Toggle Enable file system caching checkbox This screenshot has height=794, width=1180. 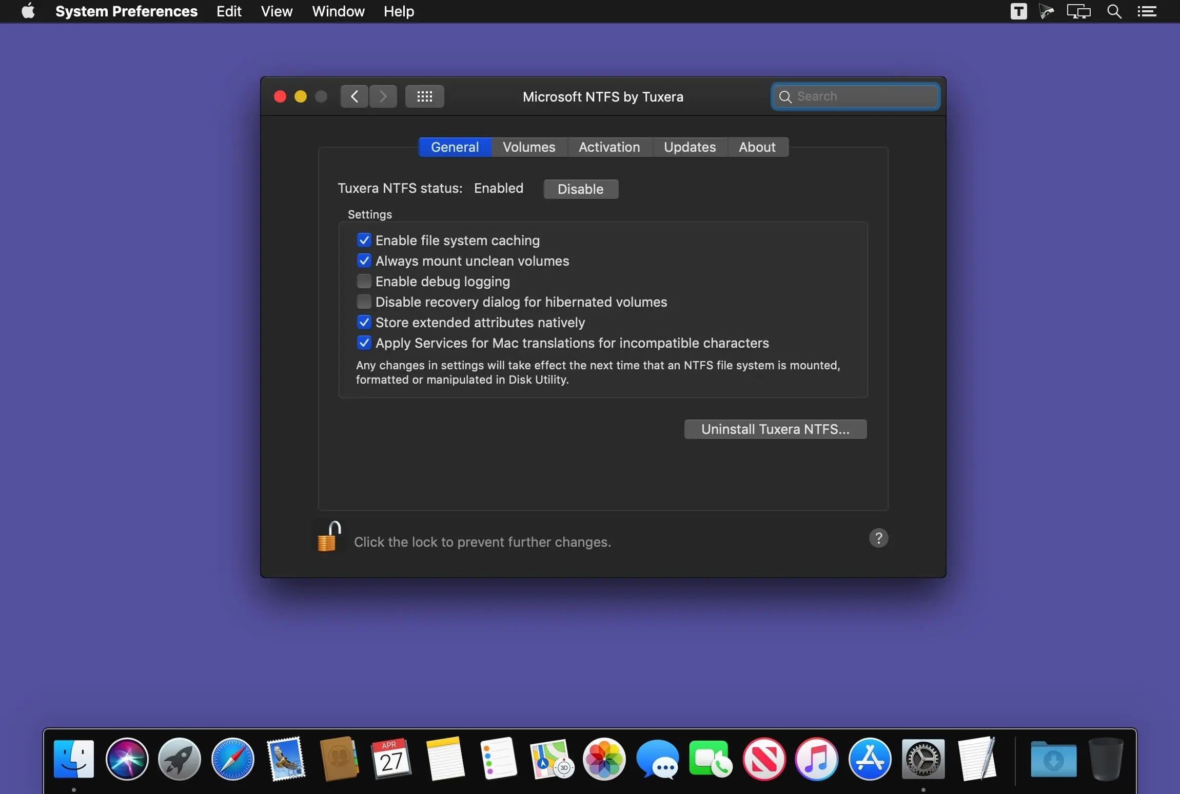pyautogui.click(x=363, y=240)
